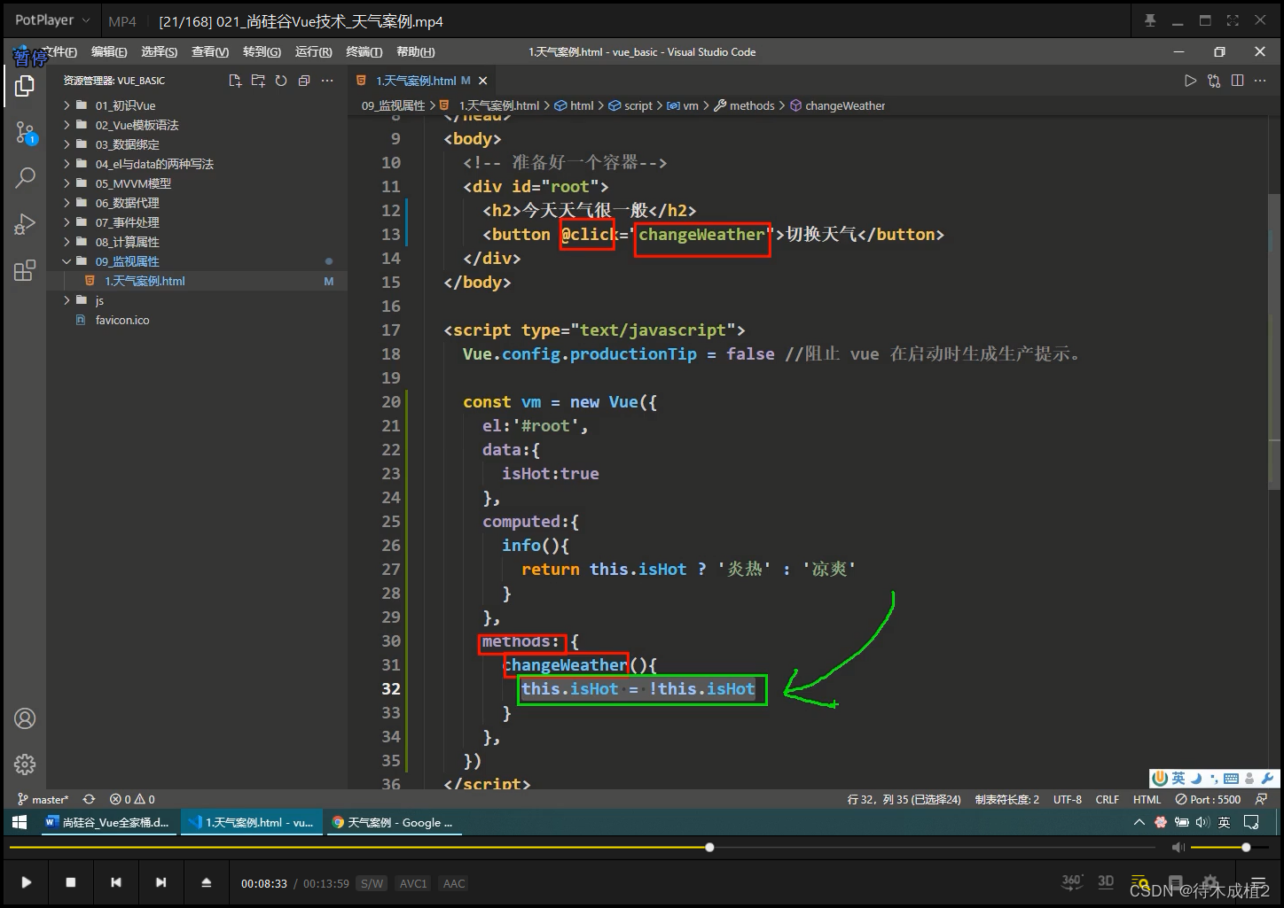Click the open changes compare icon
The width and height of the screenshot is (1284, 908).
pos(1214,81)
